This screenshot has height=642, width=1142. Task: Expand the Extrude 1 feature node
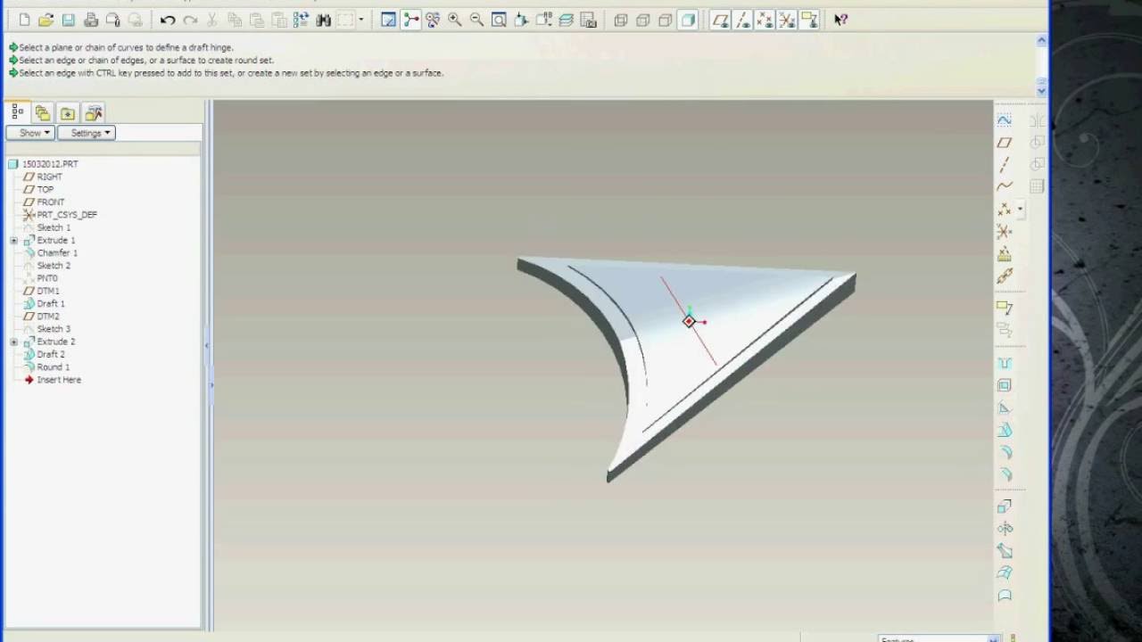coord(13,241)
